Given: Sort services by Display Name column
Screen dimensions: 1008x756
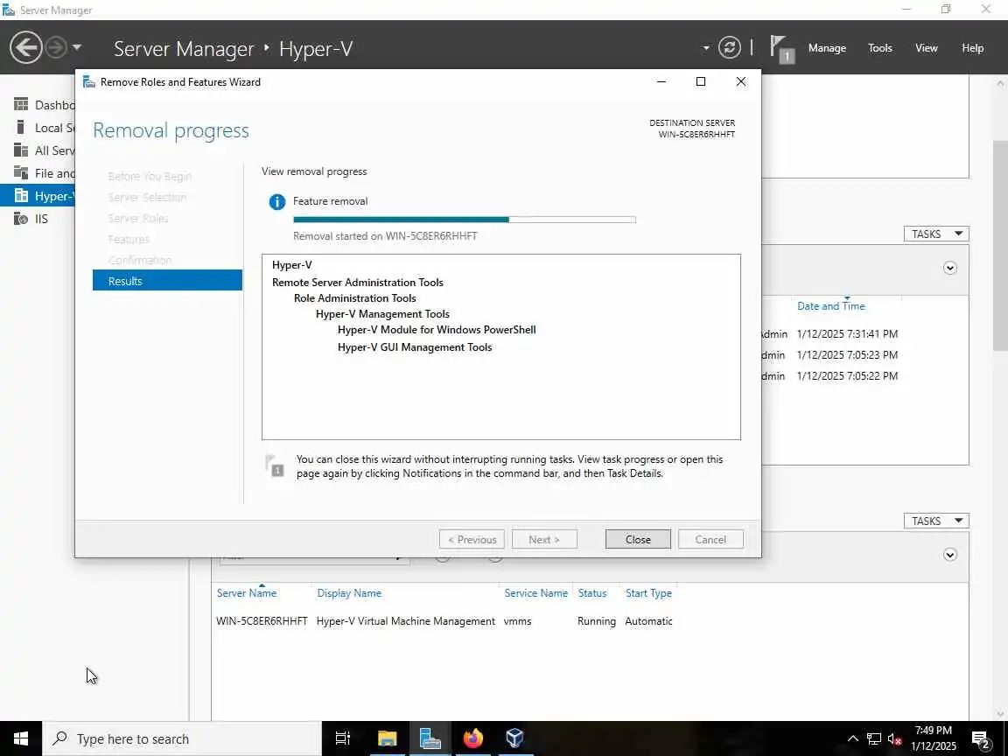Looking at the screenshot, I should [349, 592].
